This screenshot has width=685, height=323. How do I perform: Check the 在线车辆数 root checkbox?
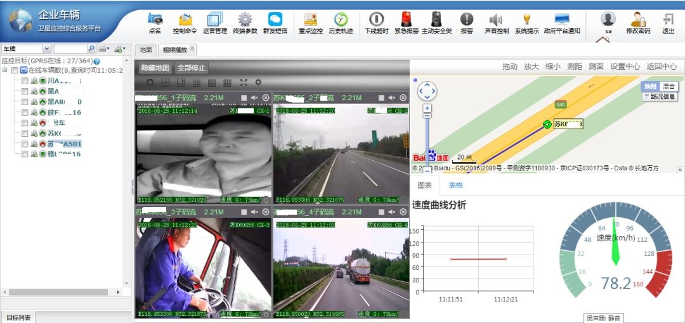15,70
